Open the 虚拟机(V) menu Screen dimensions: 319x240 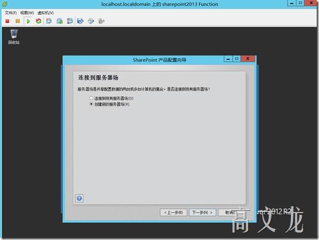tap(46, 13)
